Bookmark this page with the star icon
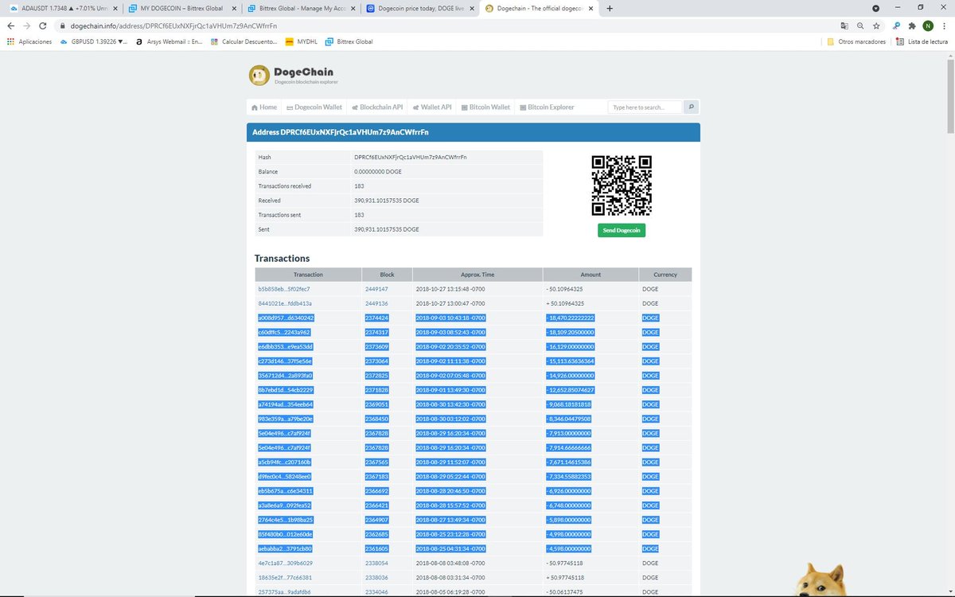Viewport: 955px width, 597px height. click(876, 25)
